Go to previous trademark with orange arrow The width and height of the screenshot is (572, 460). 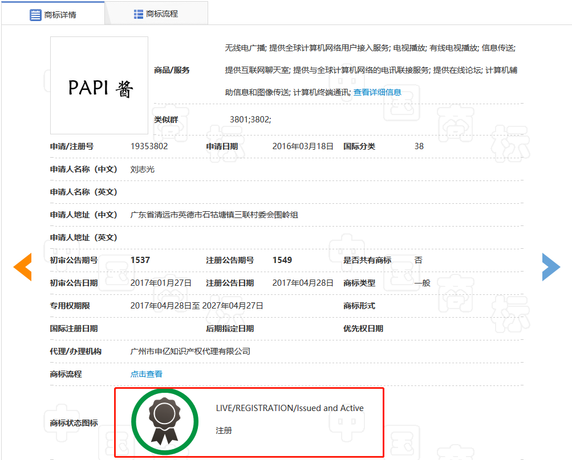[x=23, y=266]
